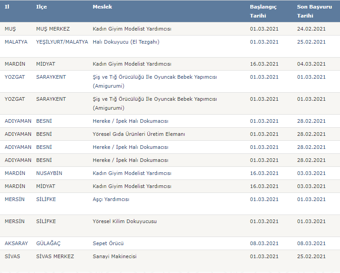Open the Halı Dokuyucu (El Tezgahı) listing
Screen dimensions: 340x273
tap(126, 42)
